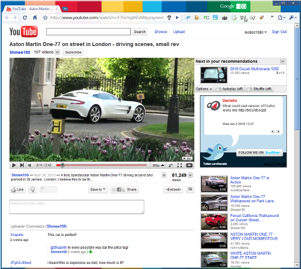Switch video to fullscreen
This screenshot has width=301, height=269.
[x=180, y=165]
